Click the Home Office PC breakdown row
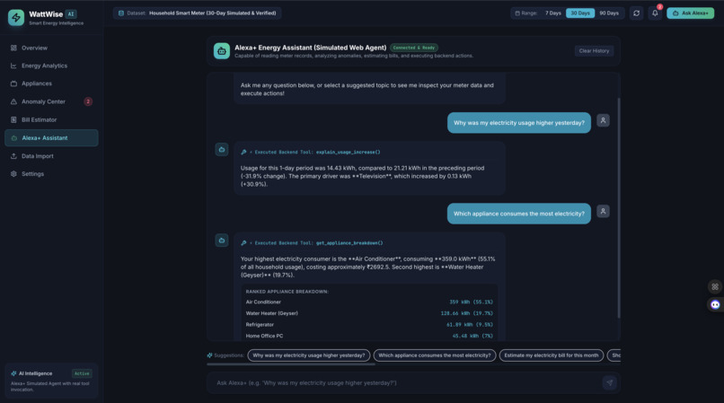 [x=369, y=336]
